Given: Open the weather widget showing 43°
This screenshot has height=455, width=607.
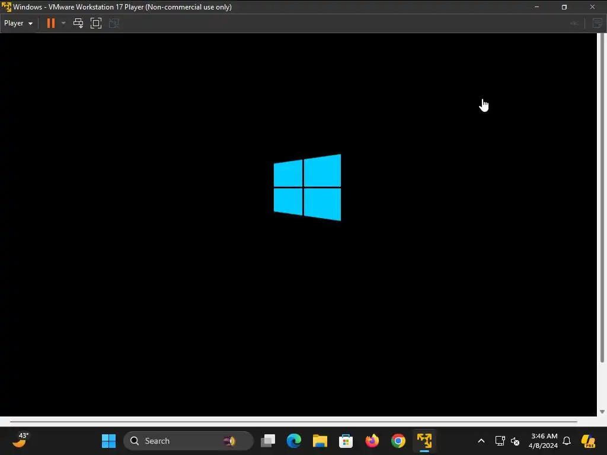Looking at the screenshot, I should pos(20,440).
